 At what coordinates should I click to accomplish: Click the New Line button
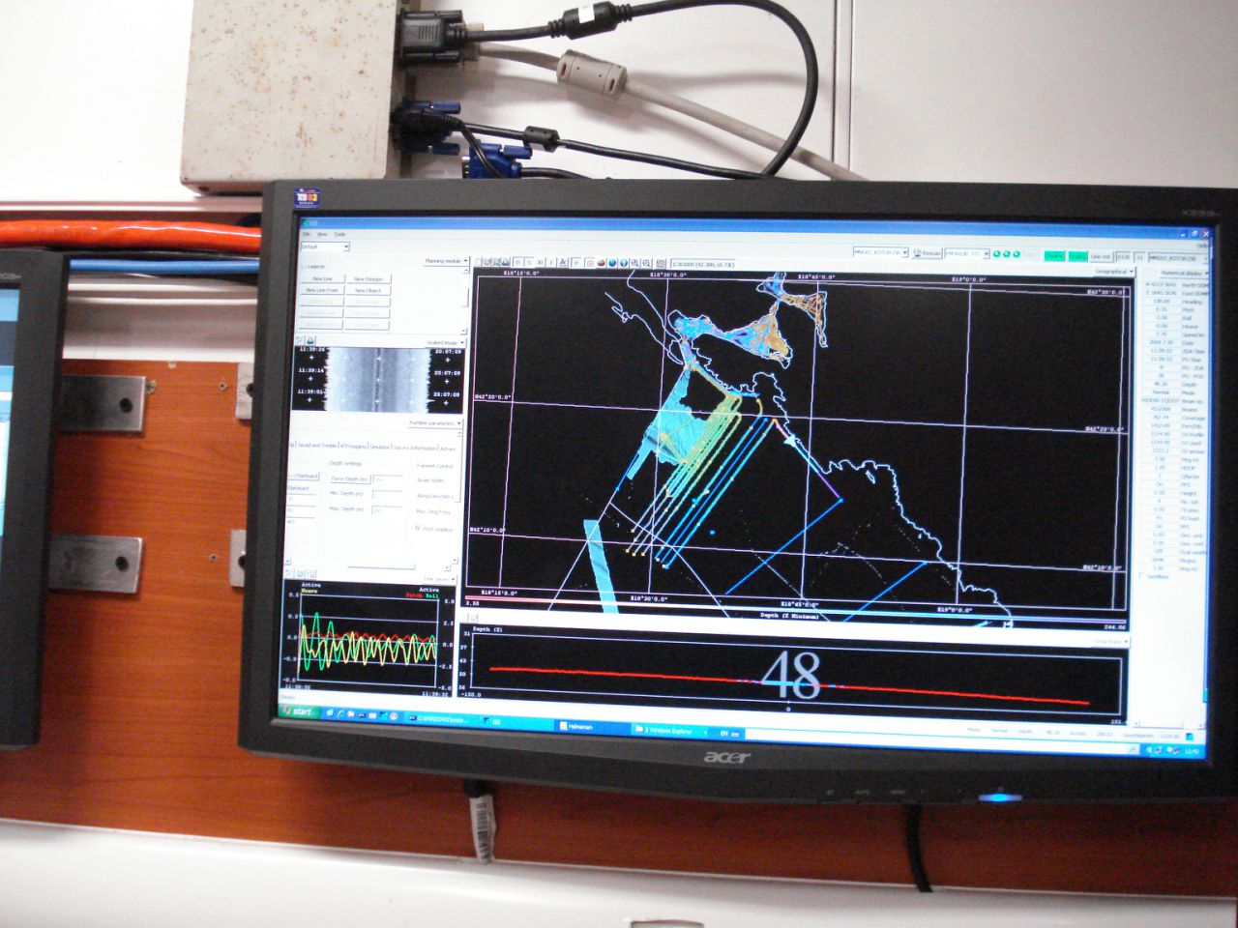click(x=322, y=278)
